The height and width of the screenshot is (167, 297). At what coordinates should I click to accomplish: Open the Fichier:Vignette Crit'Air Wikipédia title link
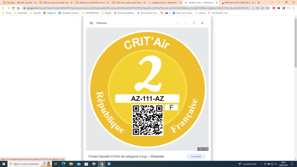coord(126,157)
